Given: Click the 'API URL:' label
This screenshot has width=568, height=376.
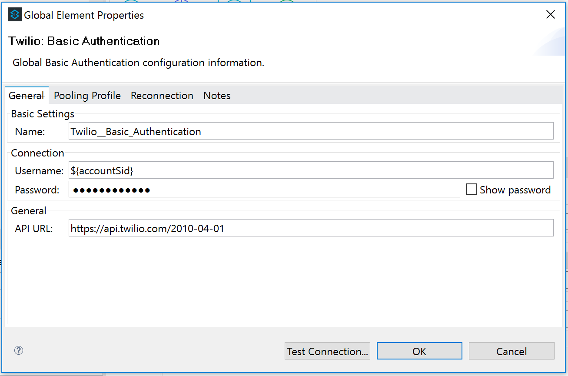Looking at the screenshot, I should (34, 228).
